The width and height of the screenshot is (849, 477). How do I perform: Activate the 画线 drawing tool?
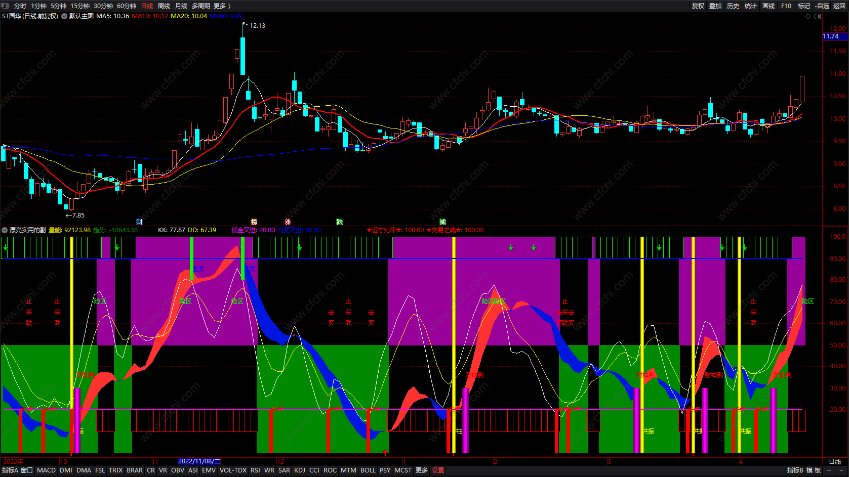(x=769, y=6)
